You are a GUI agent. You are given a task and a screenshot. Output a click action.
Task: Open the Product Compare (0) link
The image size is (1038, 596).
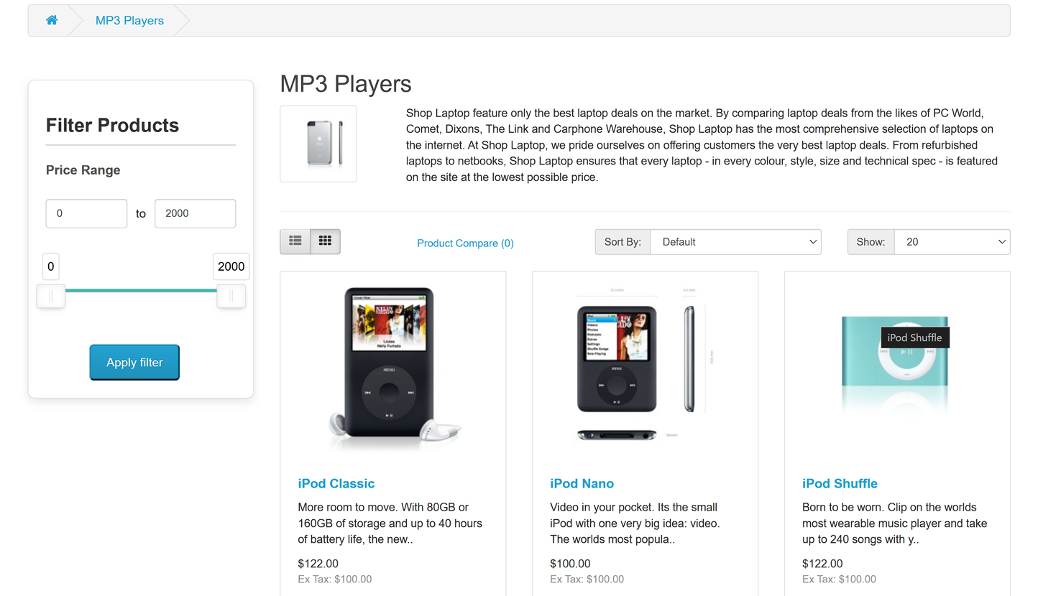pos(465,243)
